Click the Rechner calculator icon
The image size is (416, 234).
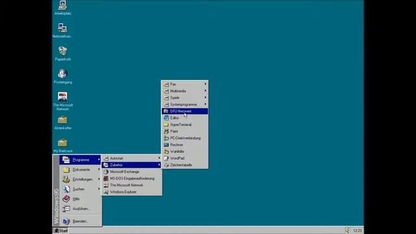(166, 144)
